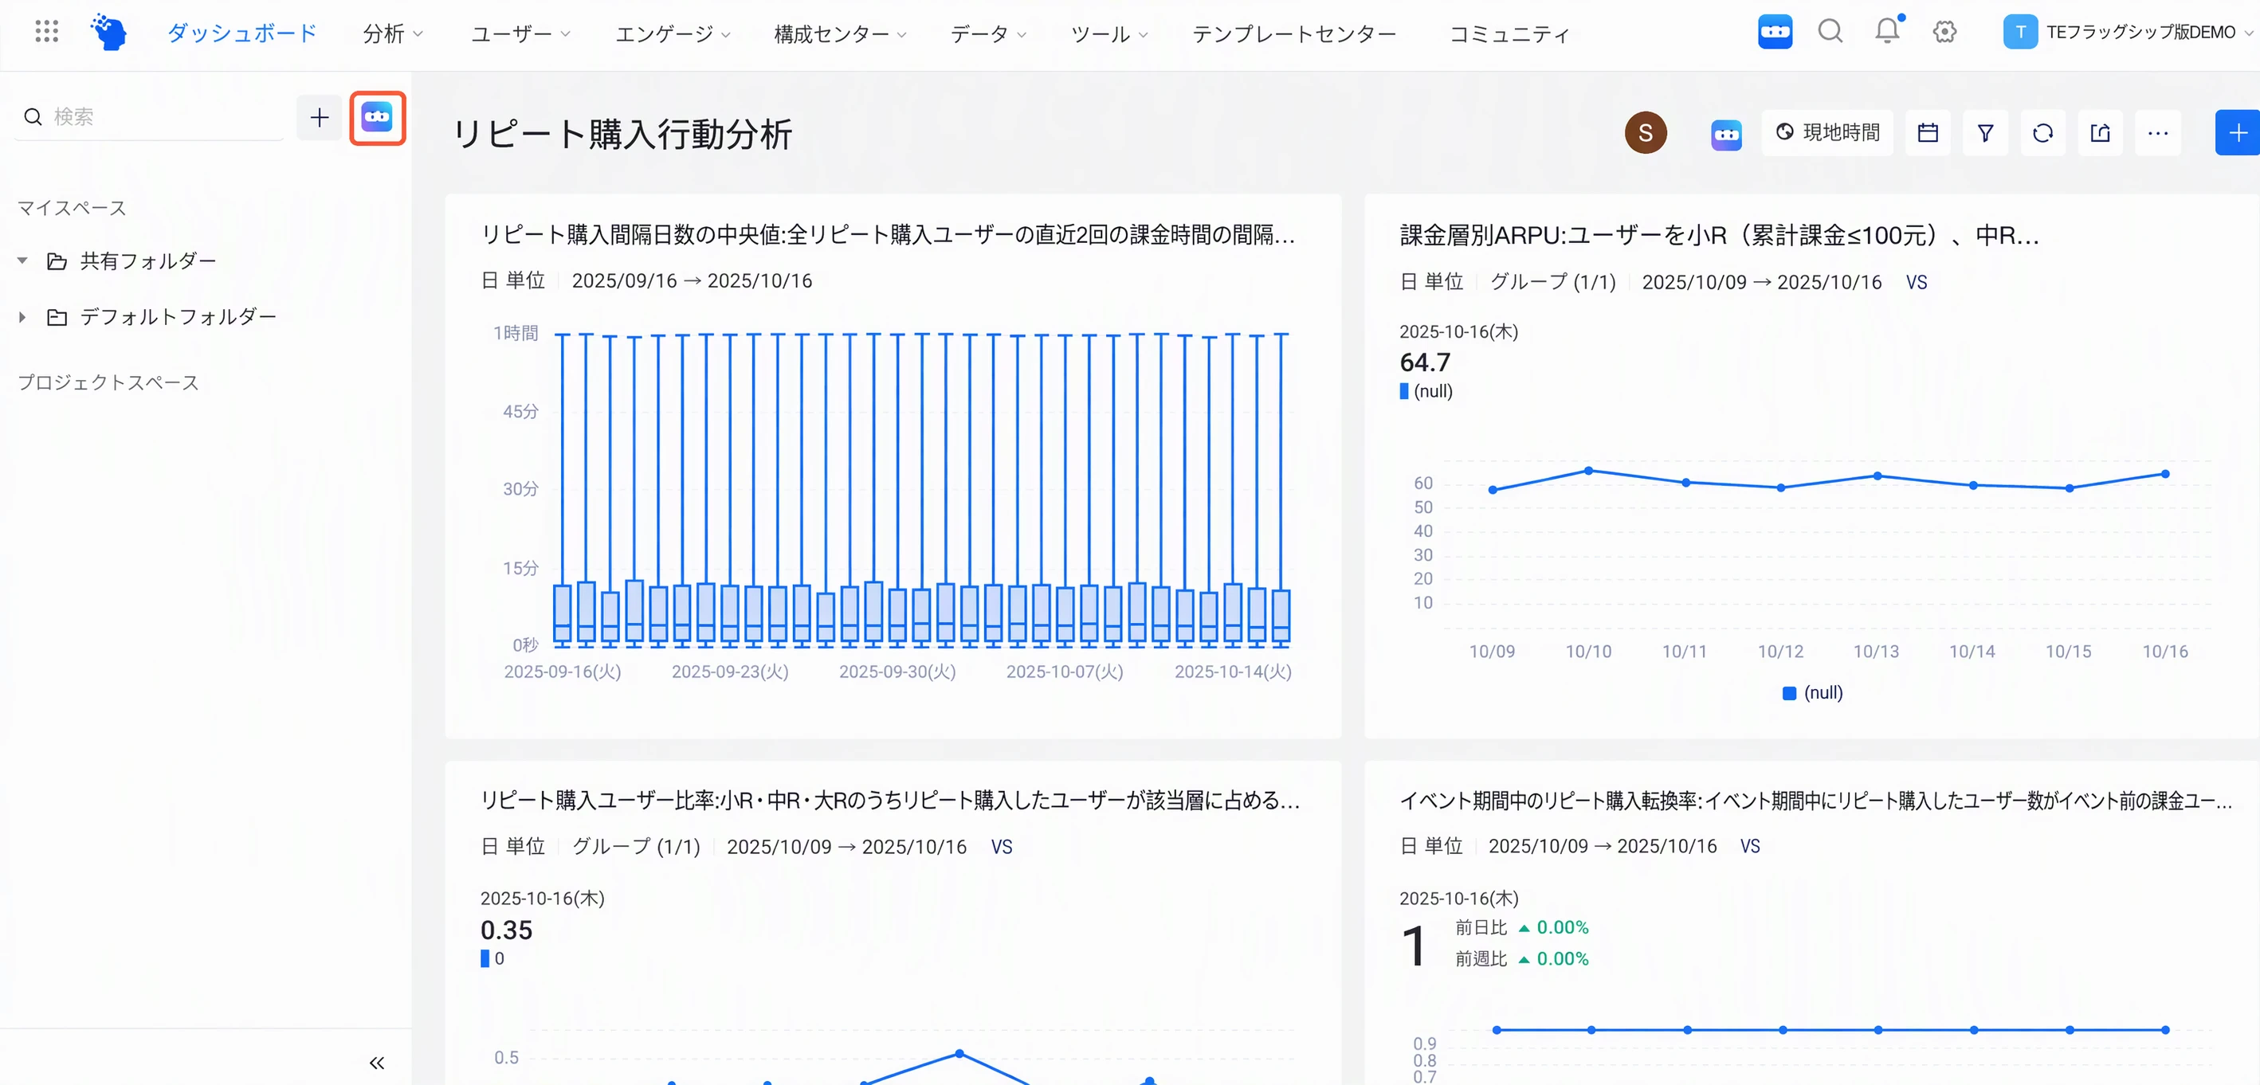2260x1085 pixels.
Task: Refresh the dashboard data
Action: click(x=2043, y=133)
